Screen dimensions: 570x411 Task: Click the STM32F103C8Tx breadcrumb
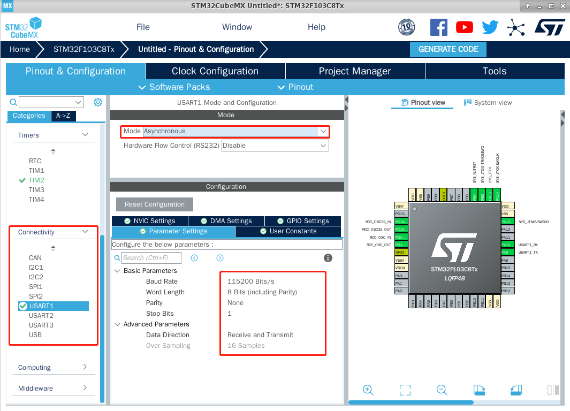(x=84, y=49)
